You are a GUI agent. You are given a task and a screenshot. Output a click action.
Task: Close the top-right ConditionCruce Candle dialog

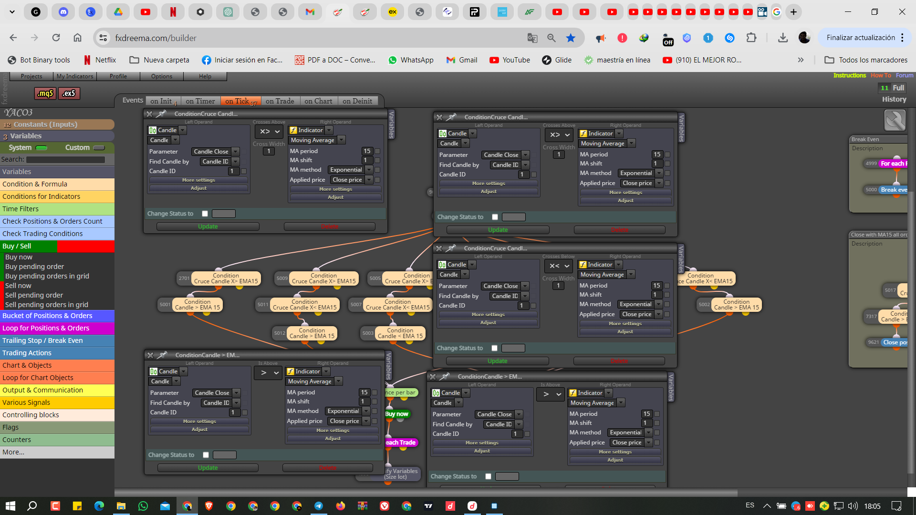(x=439, y=117)
